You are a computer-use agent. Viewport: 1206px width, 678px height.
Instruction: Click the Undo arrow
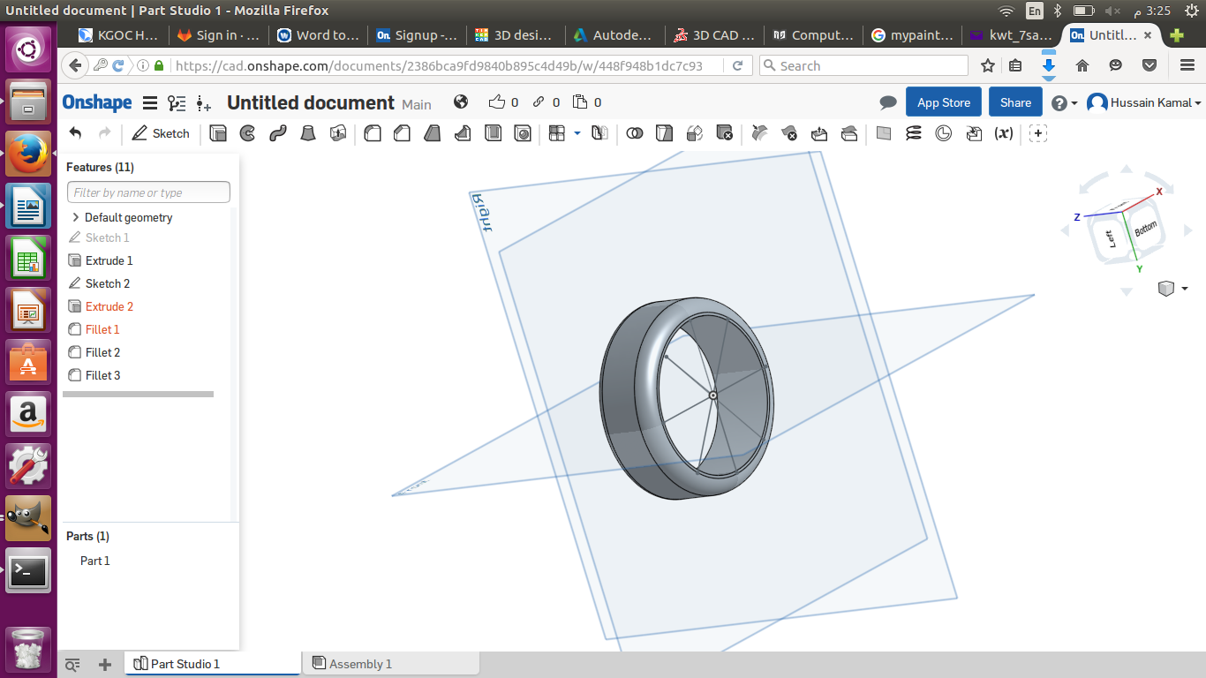76,133
